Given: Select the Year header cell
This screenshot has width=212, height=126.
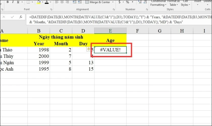Looking at the screenshot, I should 39,44.
